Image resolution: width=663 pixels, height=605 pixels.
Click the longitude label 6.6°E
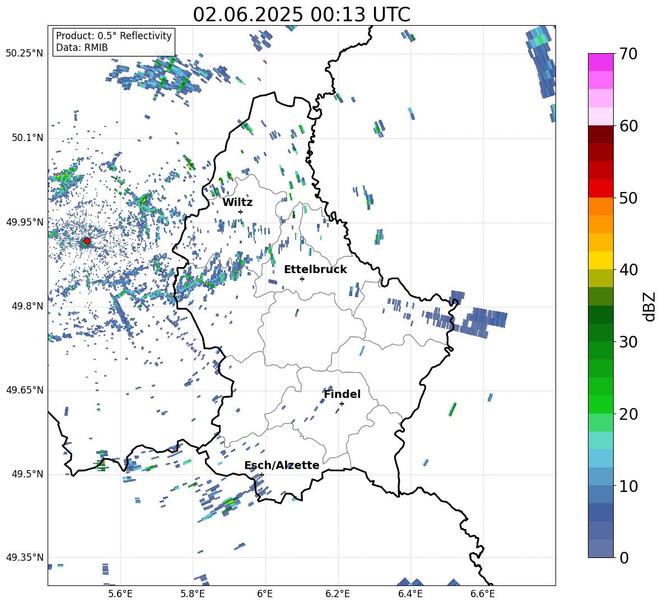(483, 594)
